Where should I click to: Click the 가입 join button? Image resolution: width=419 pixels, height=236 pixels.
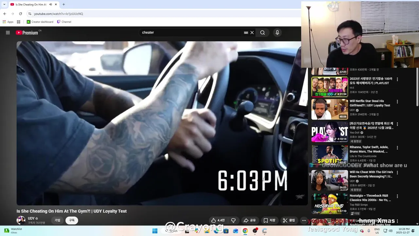click(x=57, y=220)
